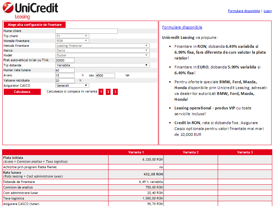Click the Avans amount in lei field
The height and width of the screenshot is (206, 274).
coord(105,75)
